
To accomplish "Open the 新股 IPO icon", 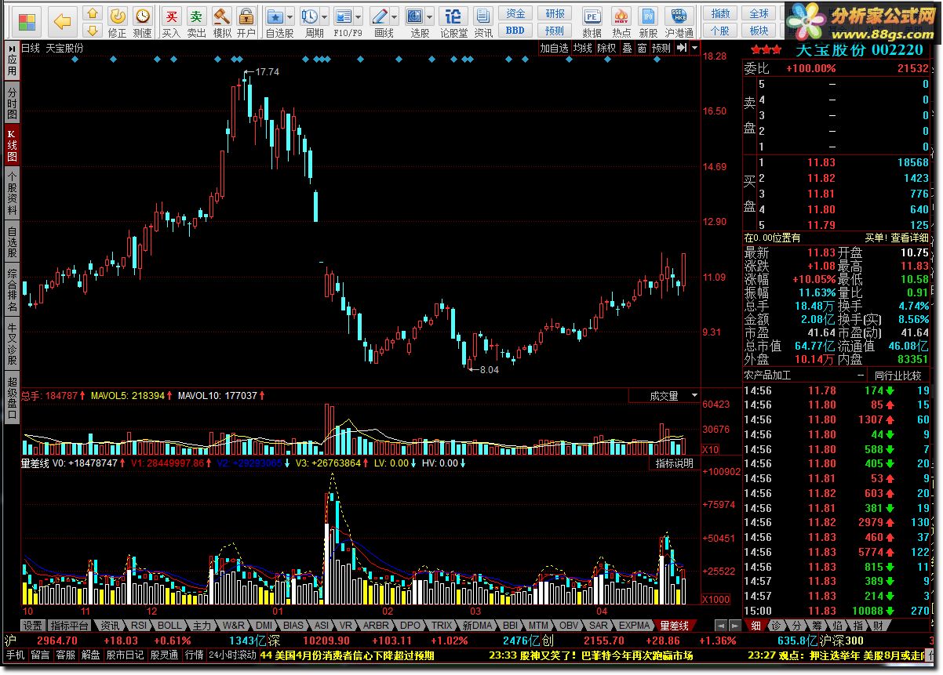I will (648, 23).
